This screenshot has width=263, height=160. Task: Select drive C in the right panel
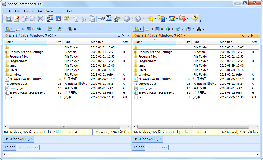pyautogui.click(x=139, y=29)
